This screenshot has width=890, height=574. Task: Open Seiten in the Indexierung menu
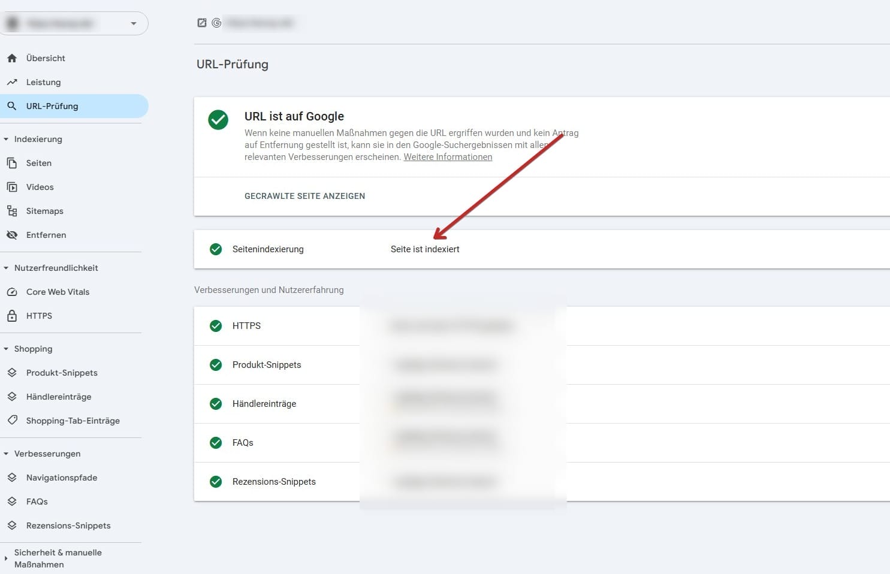click(39, 163)
